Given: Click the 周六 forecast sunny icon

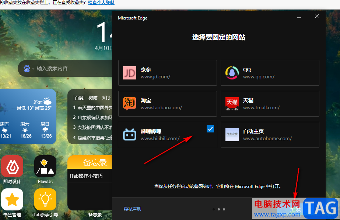Looking at the screenshot, I should click(25, 130).
